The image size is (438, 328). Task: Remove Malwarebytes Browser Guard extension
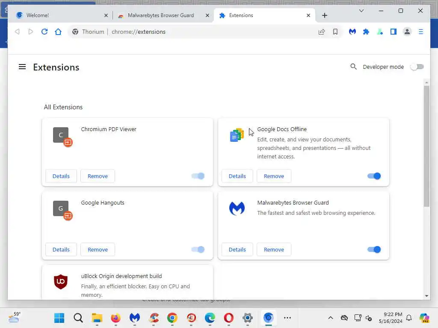[x=274, y=249]
